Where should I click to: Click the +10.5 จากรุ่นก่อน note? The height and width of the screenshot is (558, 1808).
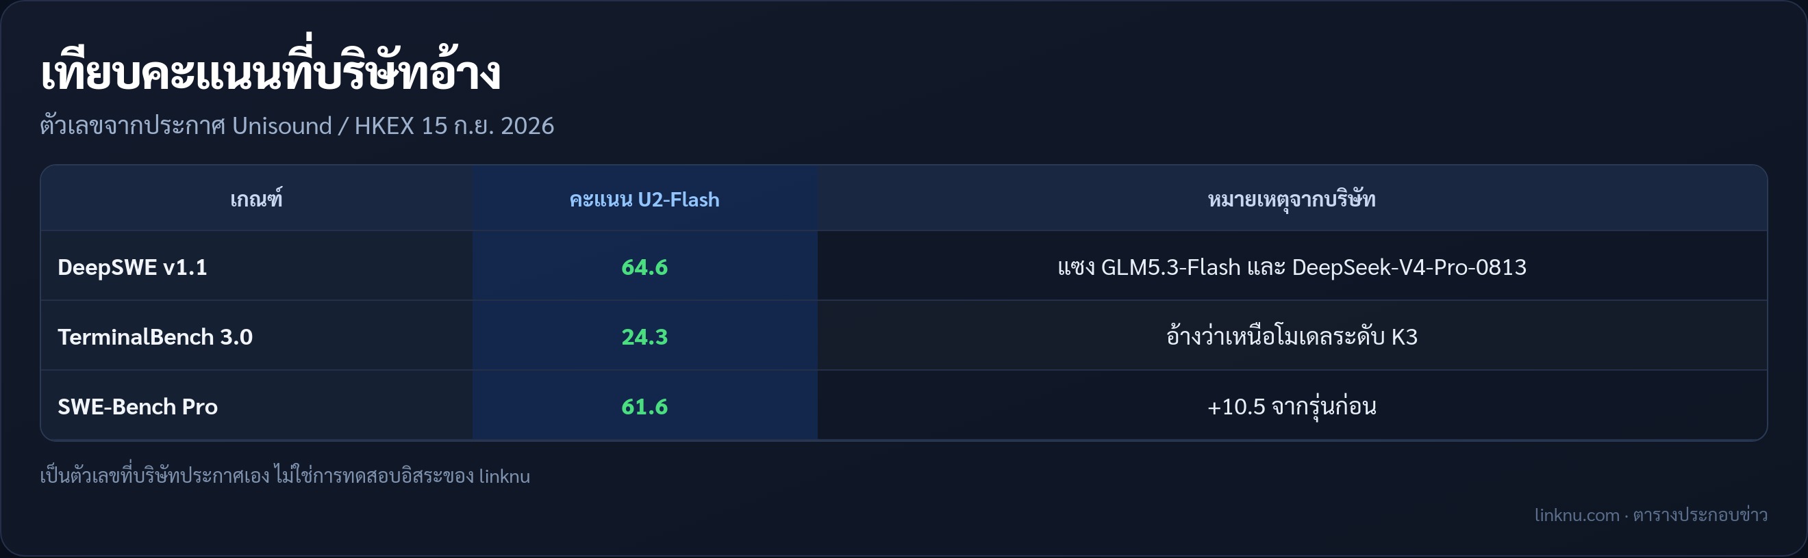[x=1292, y=407]
